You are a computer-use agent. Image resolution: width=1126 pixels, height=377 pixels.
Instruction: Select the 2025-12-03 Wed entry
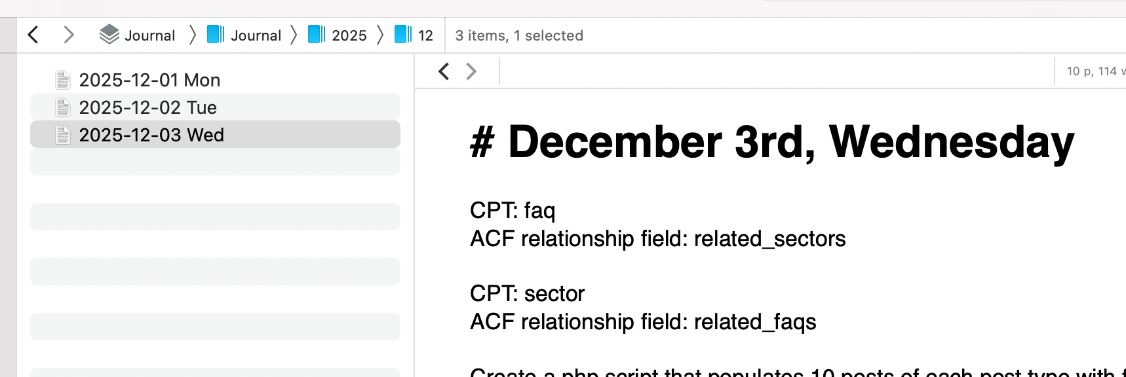click(151, 135)
